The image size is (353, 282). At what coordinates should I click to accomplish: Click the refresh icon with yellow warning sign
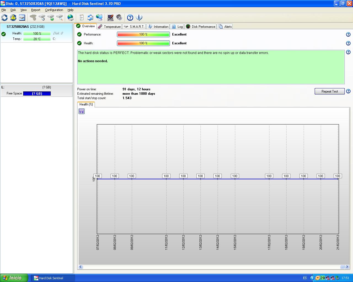[x=13, y=18]
